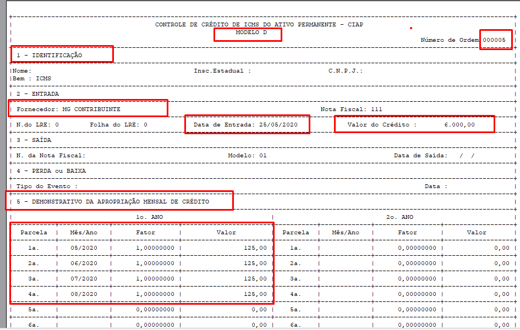Select the Modelo: 01 text

[x=247, y=156]
